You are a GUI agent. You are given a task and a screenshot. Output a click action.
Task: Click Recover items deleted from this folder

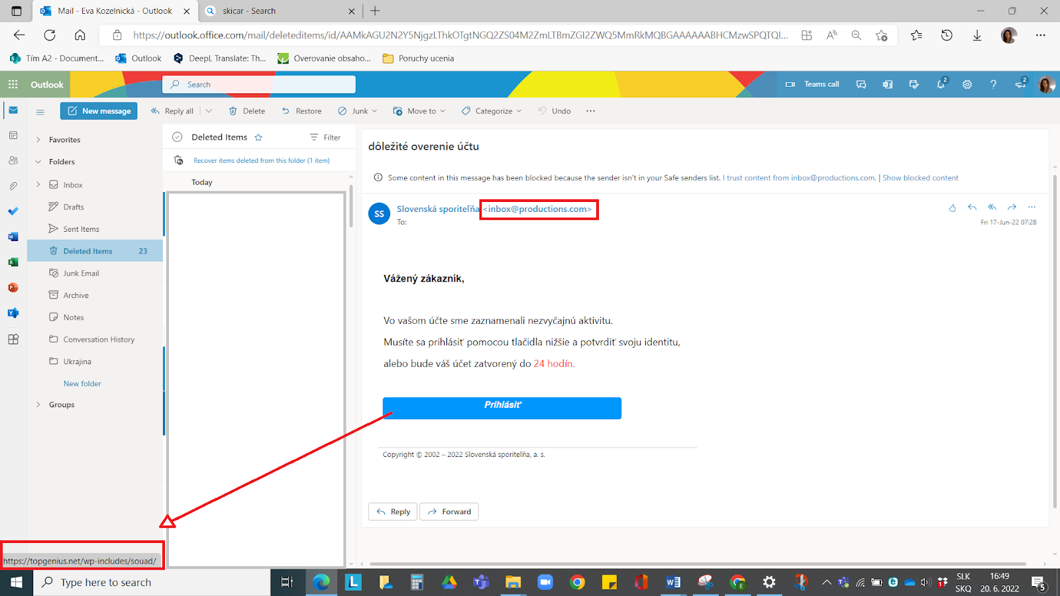(x=261, y=161)
